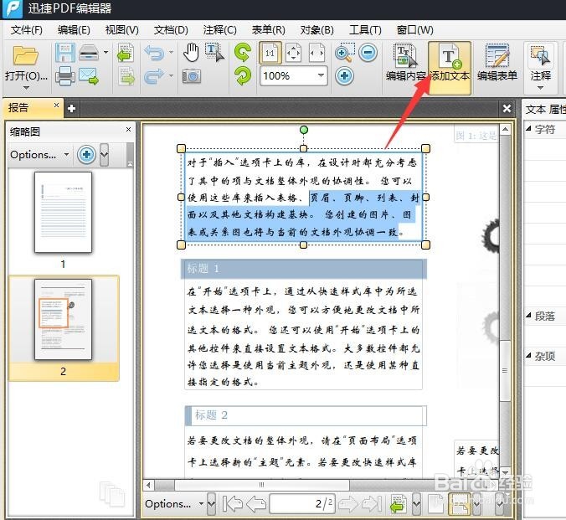Click the scanner icon
The height and width of the screenshot is (520, 566).
[x=89, y=53]
